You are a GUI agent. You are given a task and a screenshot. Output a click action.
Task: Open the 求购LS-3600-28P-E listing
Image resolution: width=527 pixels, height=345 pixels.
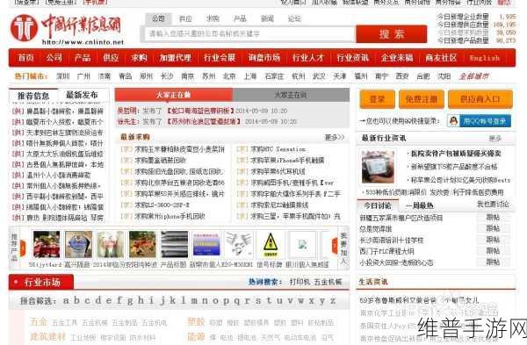162,205
